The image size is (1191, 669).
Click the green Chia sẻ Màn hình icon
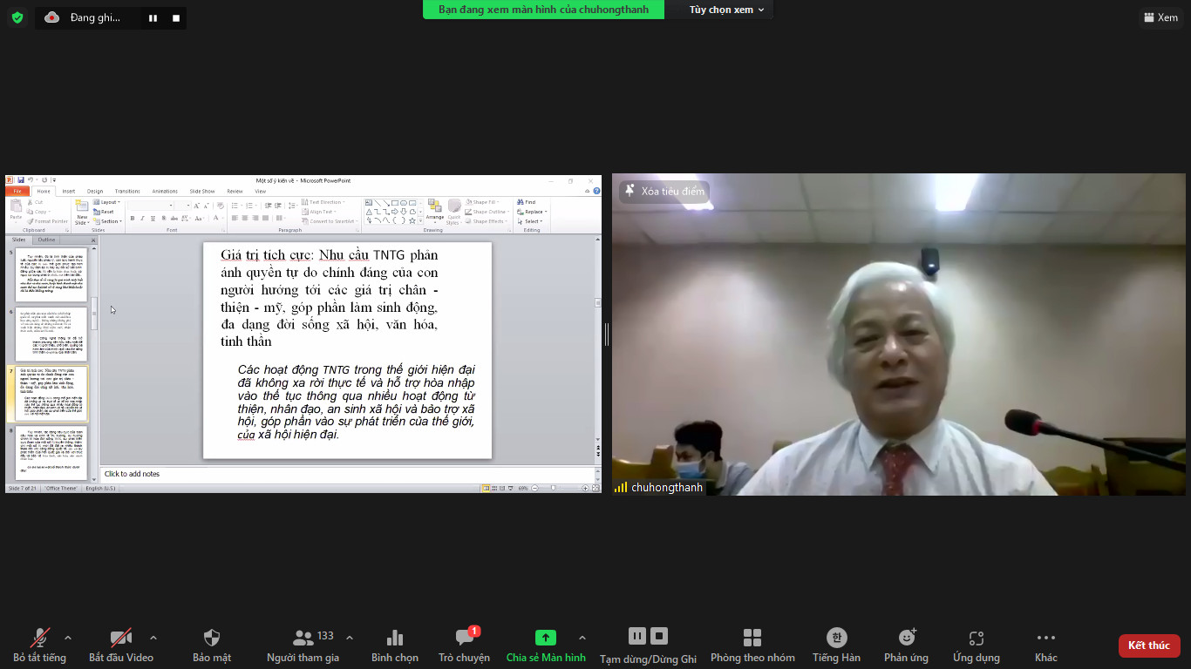pyautogui.click(x=545, y=638)
